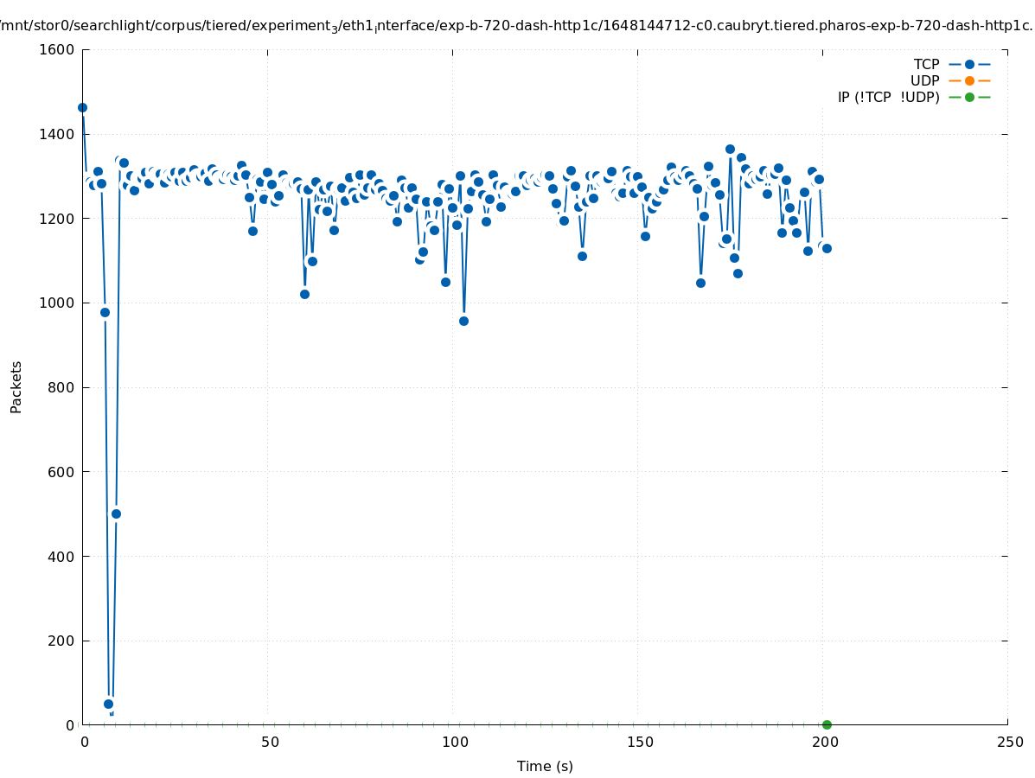This screenshot has height=778, width=1035.
Task: Click the chart title file path
Action: tap(517, 26)
